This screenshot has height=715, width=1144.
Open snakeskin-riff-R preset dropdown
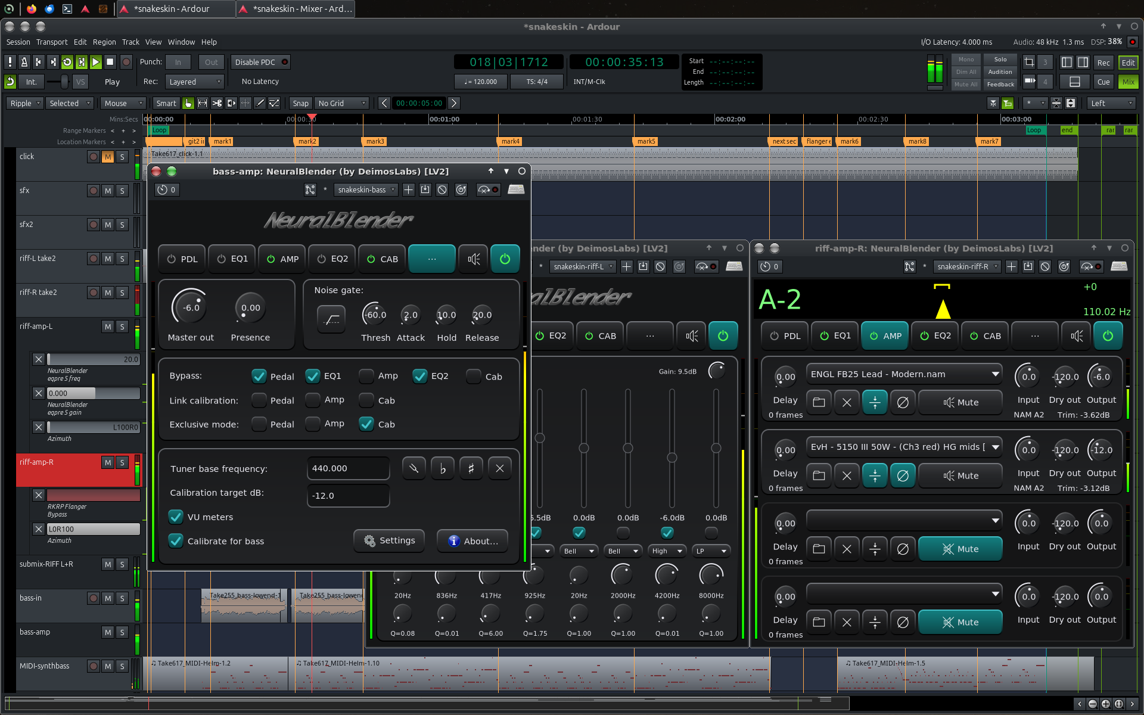coord(966,266)
